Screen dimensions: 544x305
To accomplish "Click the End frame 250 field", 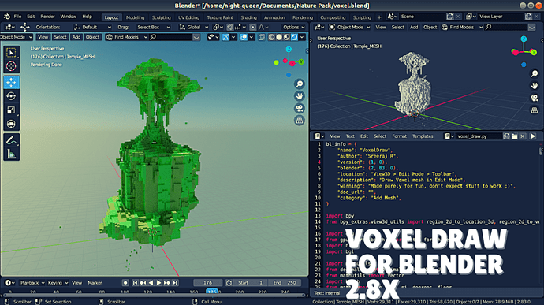I will click(x=285, y=283).
